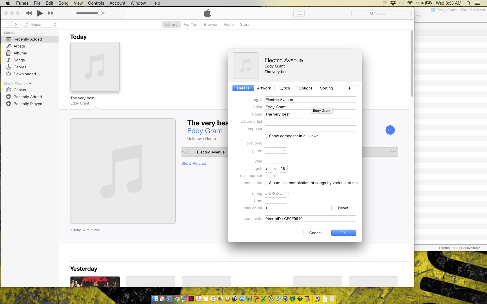Open the File tab in song info
Image resolution: width=487 pixels, height=304 pixels.
pyautogui.click(x=347, y=88)
